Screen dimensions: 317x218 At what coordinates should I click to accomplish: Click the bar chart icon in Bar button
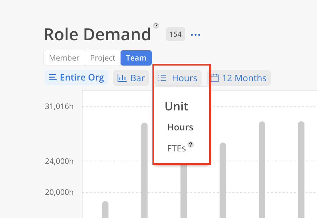(122, 78)
